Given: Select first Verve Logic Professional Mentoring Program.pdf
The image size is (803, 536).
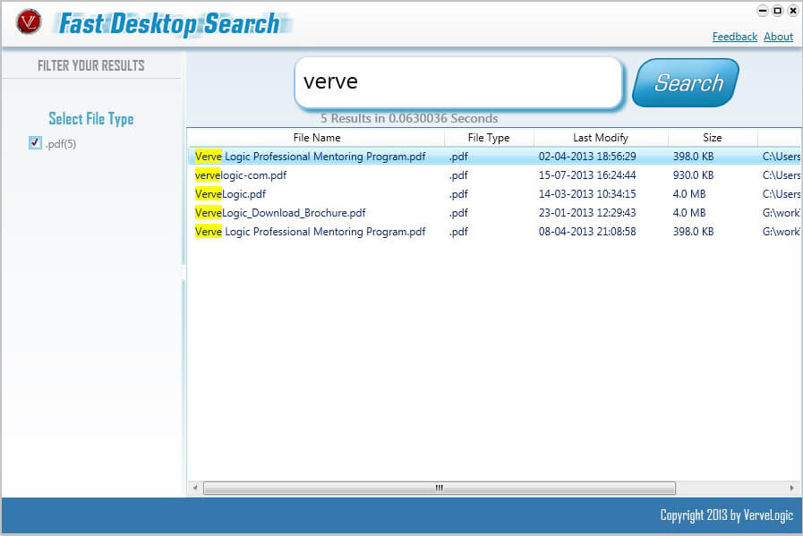Looking at the screenshot, I should [x=310, y=157].
